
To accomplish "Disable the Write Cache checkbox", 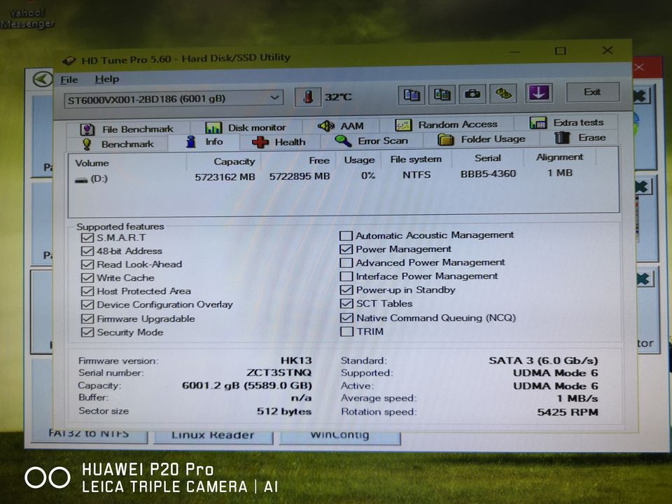I will click(x=87, y=277).
